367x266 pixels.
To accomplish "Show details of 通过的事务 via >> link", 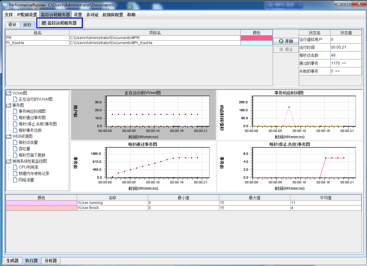I will tap(344, 63).
